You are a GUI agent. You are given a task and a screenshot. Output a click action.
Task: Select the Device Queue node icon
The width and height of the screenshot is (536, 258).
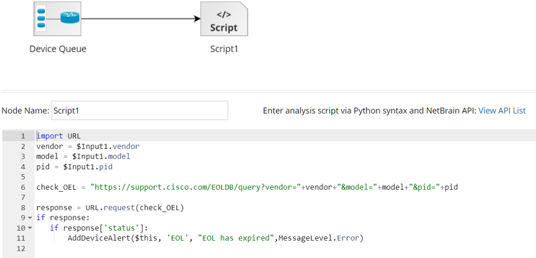coord(57,19)
